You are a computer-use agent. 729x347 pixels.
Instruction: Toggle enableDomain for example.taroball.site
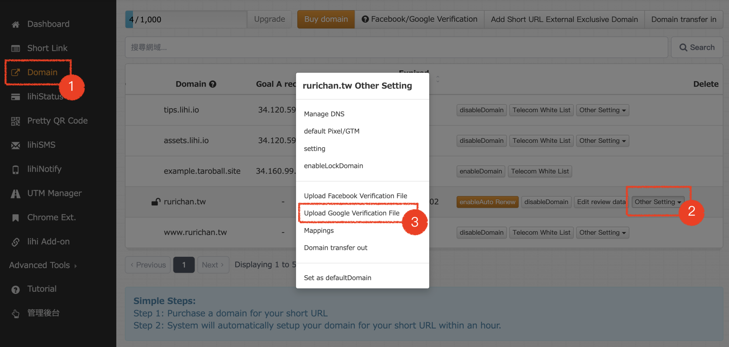click(x=480, y=171)
